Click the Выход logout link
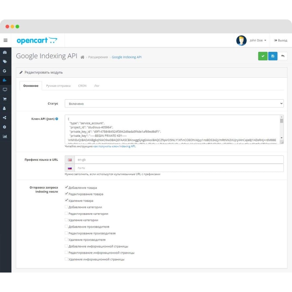292x292 pixels. [x=281, y=41]
